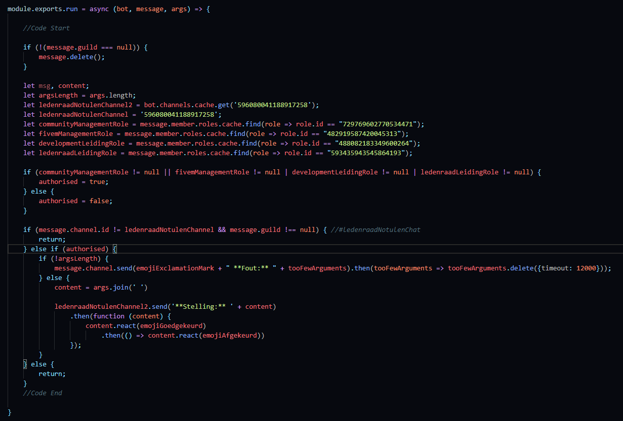Click the authorised = false statement
This screenshot has height=421, width=623.
click(75, 201)
